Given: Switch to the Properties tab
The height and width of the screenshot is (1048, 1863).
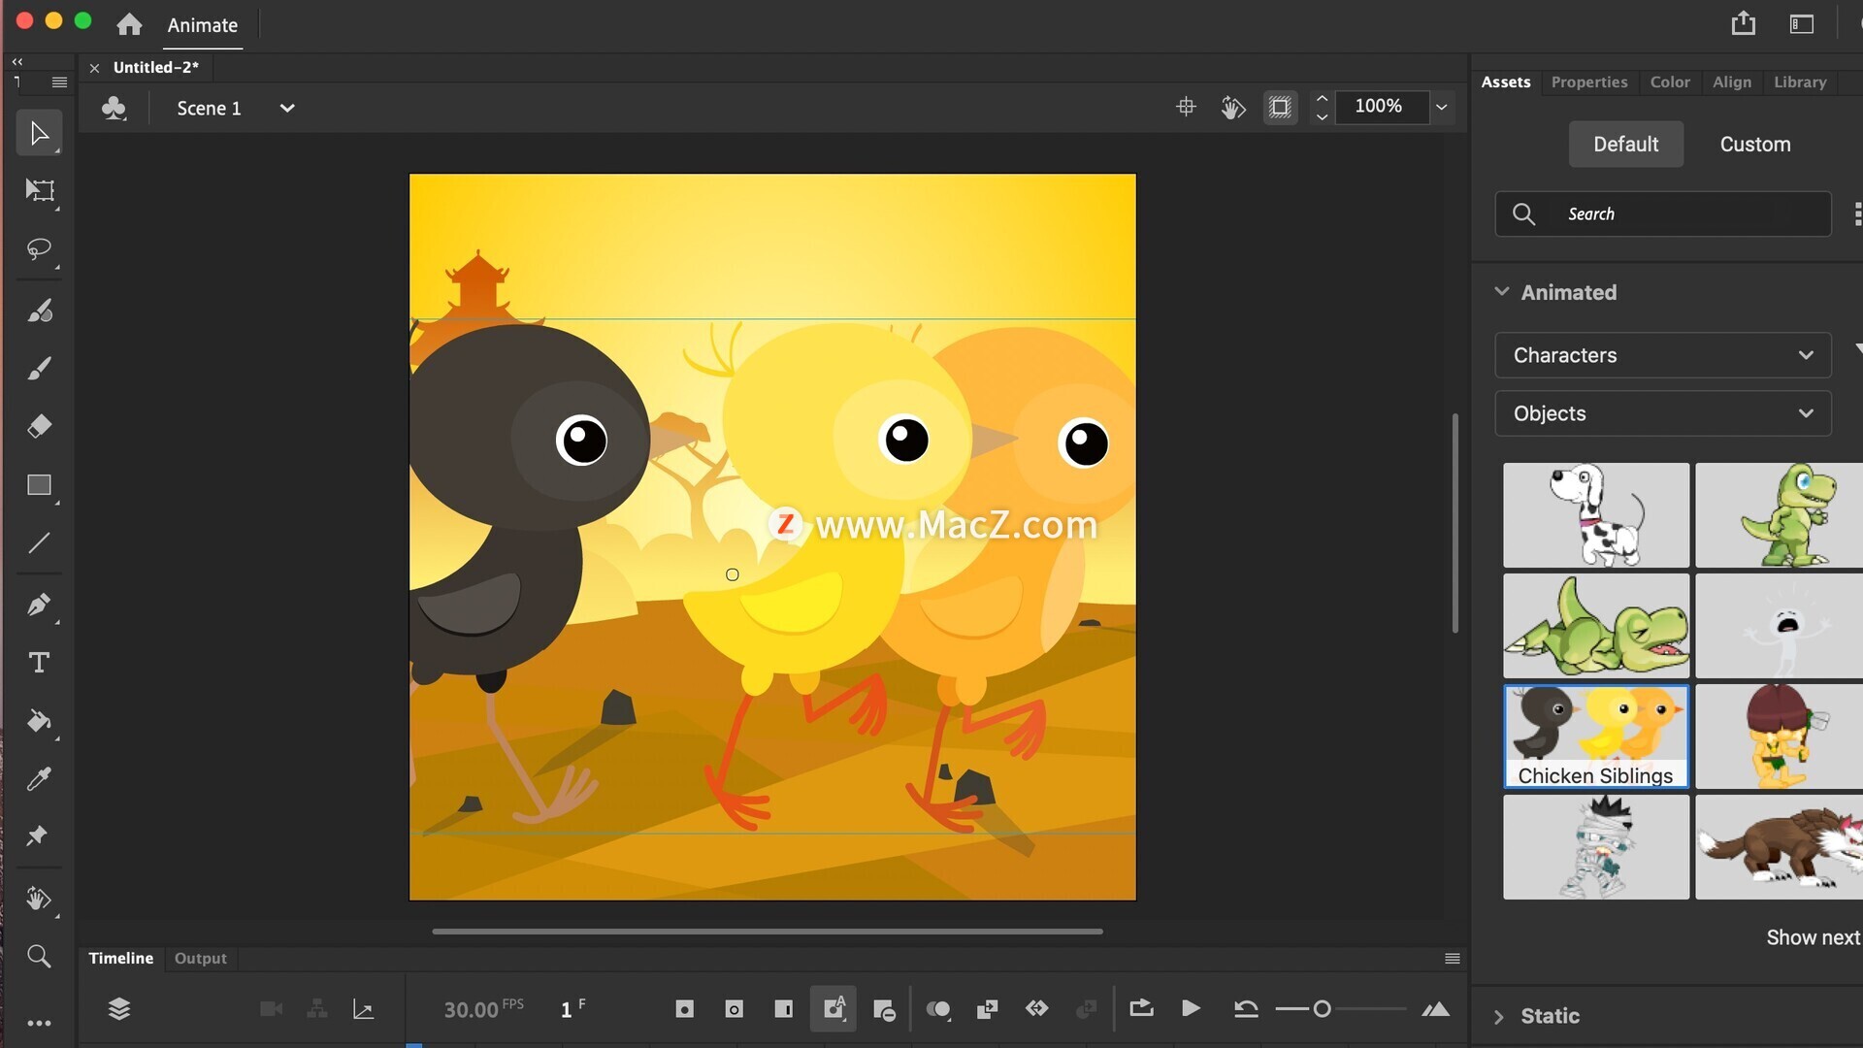Looking at the screenshot, I should 1588,82.
